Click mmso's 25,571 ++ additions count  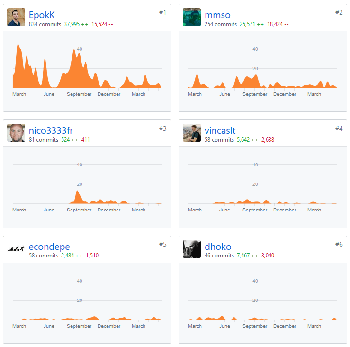251,24
